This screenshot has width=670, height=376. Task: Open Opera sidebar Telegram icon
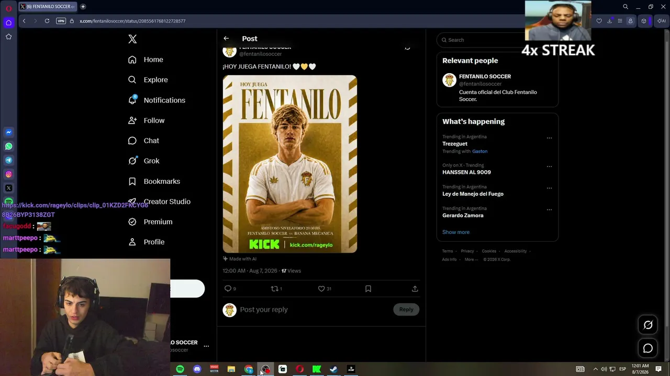click(x=8, y=160)
